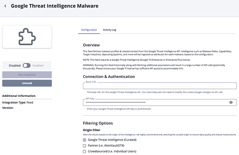Click the puzzle piece integration icon

coord(27,37)
